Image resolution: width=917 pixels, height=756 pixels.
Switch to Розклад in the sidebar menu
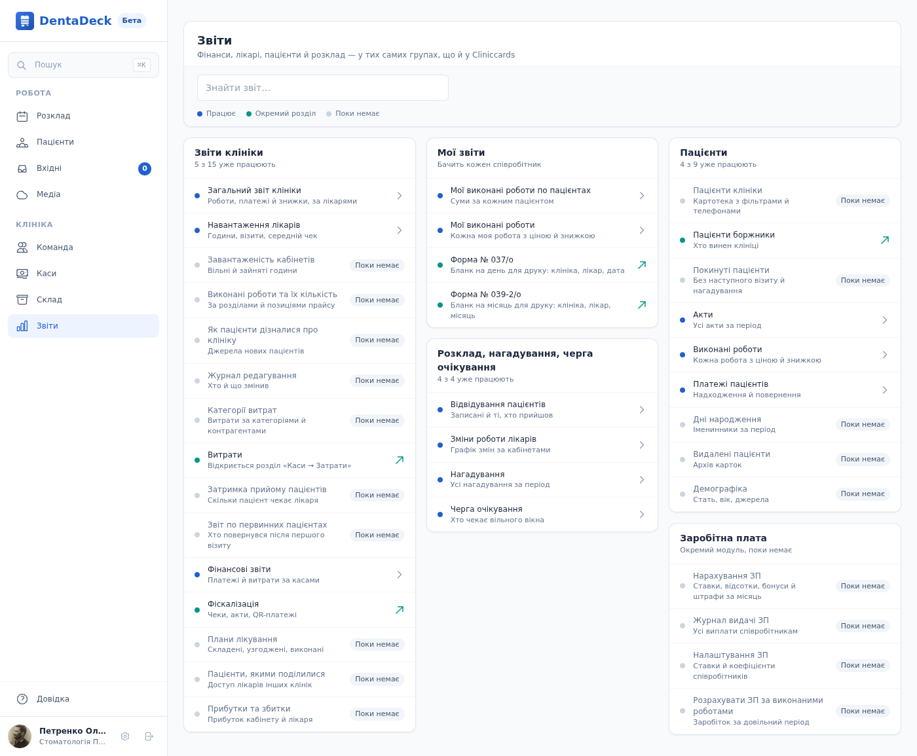(83, 117)
